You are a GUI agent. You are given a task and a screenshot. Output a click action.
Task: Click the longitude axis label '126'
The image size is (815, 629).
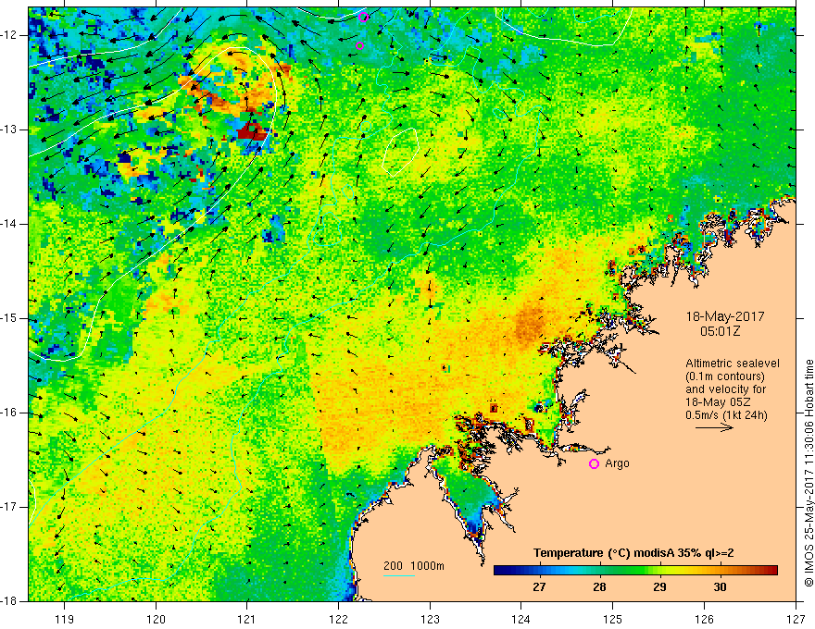pyautogui.click(x=704, y=620)
